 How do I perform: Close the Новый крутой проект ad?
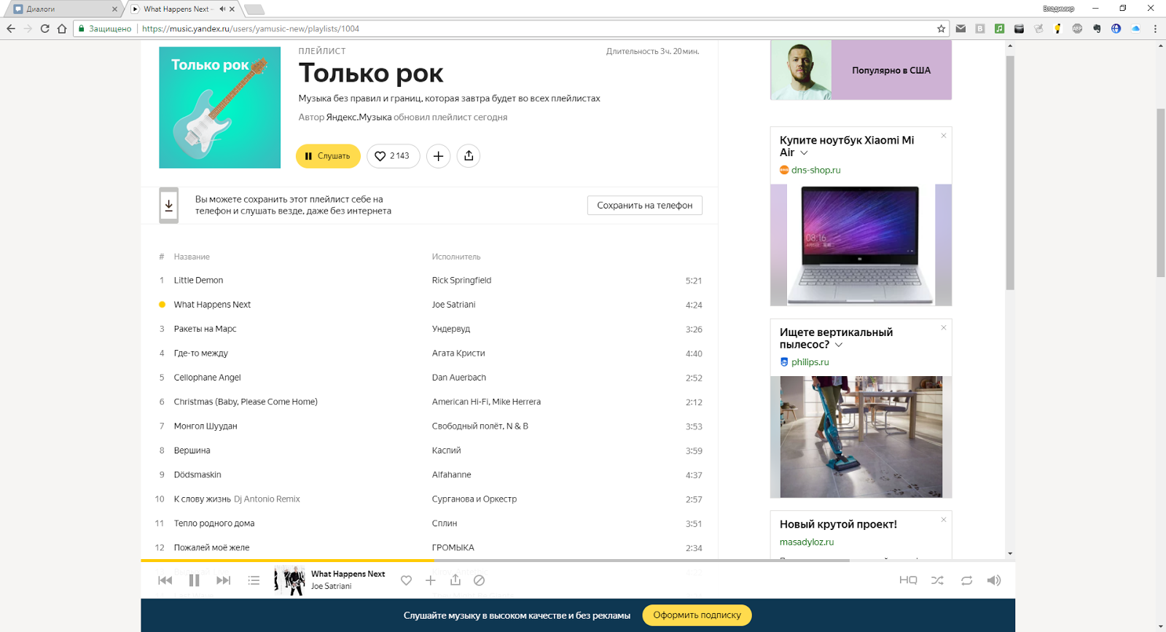[944, 519]
